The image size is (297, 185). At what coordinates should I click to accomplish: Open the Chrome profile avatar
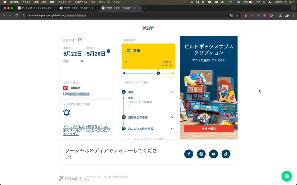(287, 16)
